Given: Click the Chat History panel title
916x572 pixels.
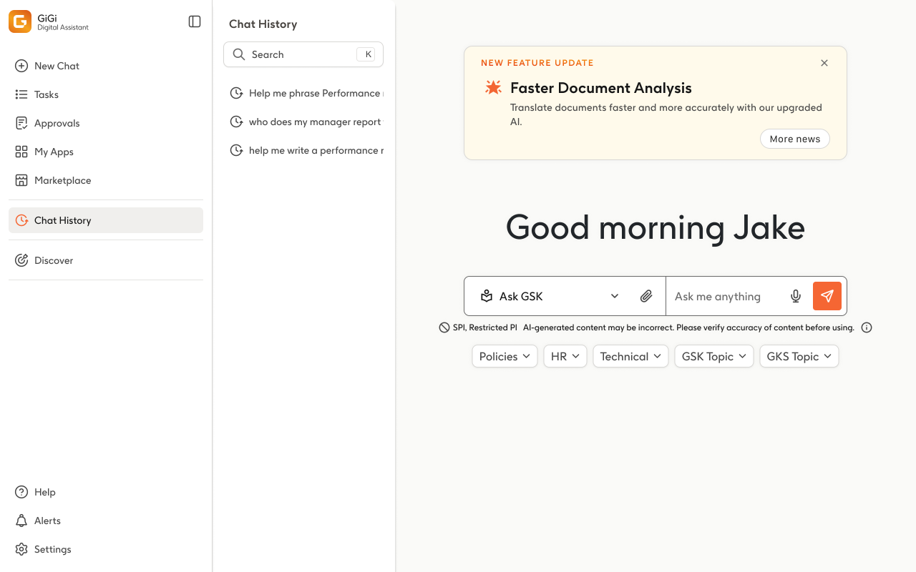Looking at the screenshot, I should coord(263,24).
